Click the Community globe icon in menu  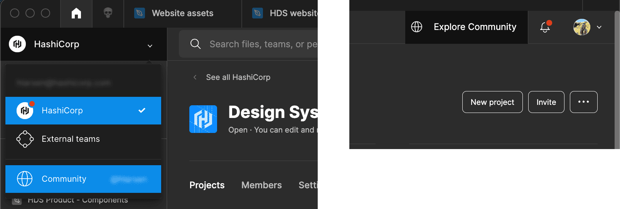pos(25,179)
